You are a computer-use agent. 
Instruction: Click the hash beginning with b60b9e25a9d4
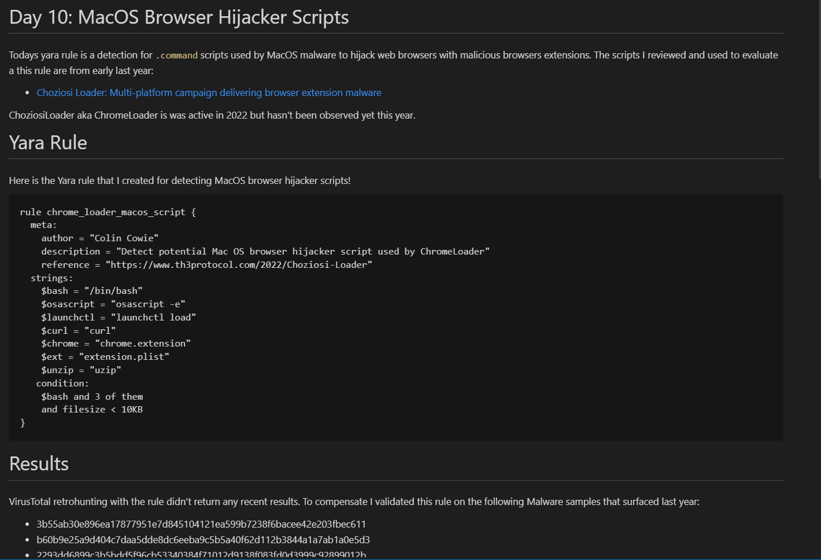pyautogui.click(x=203, y=540)
